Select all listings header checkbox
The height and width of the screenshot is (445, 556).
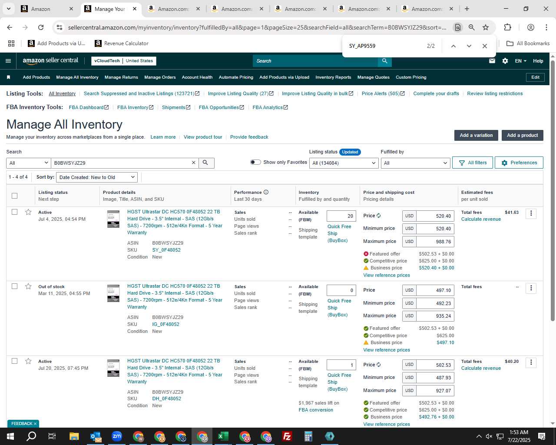tap(14, 196)
